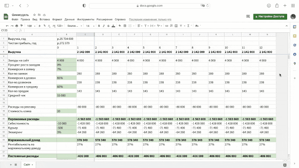Open the text color picker
299x168 pixels.
click(113, 26)
